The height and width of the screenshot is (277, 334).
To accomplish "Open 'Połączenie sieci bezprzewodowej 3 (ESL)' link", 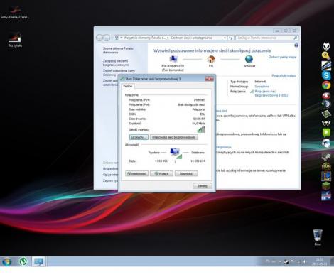I will (271, 93).
